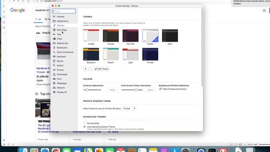Open Vivaldi settings gear in panel

click(x=4, y=140)
